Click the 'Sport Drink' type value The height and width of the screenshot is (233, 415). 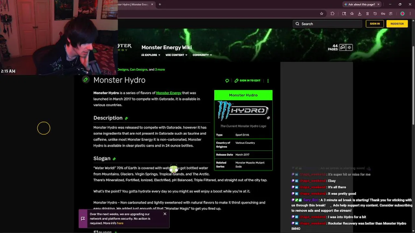[x=242, y=135]
